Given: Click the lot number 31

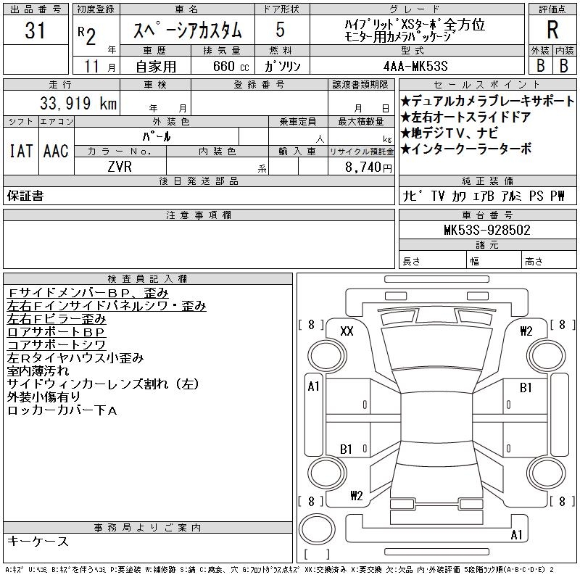Looking at the screenshot, I should tap(35, 30).
